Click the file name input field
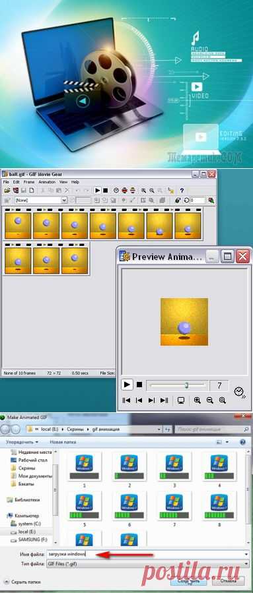The height and width of the screenshot is (593, 253). click(x=147, y=554)
